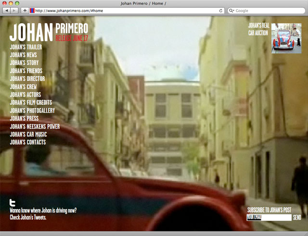The height and width of the screenshot is (236, 308).
Task: Click the red window close button
Action: [4, 3]
